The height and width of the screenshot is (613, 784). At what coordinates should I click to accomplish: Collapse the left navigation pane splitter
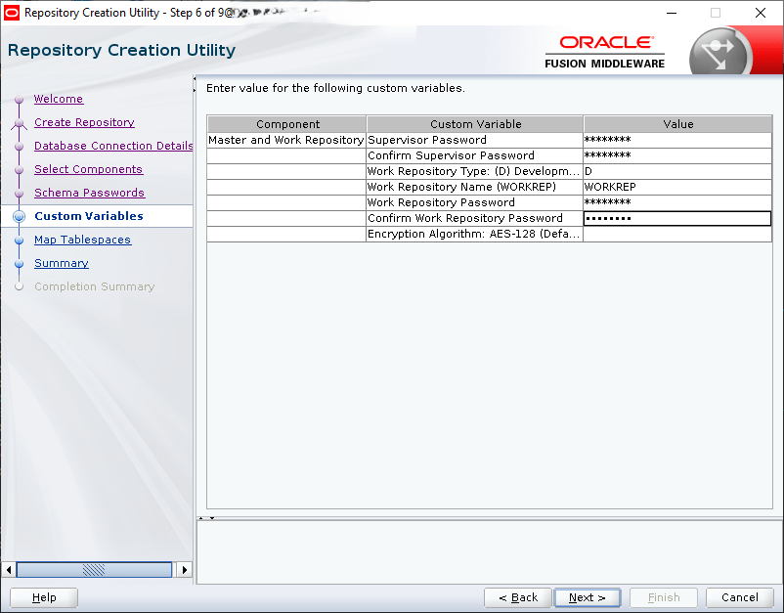[196, 81]
